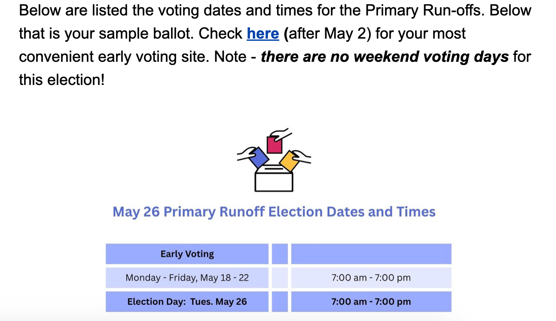Click the red ballot card in illustration
The height and width of the screenshot is (321, 556).
point(274,144)
